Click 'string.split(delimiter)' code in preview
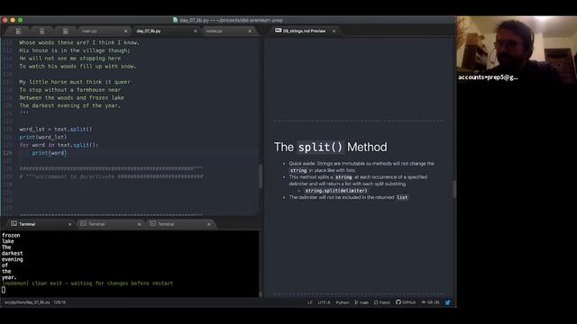This screenshot has height=324, width=577. [336, 191]
